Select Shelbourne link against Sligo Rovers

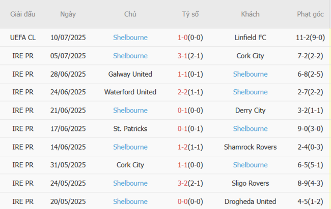(130, 183)
